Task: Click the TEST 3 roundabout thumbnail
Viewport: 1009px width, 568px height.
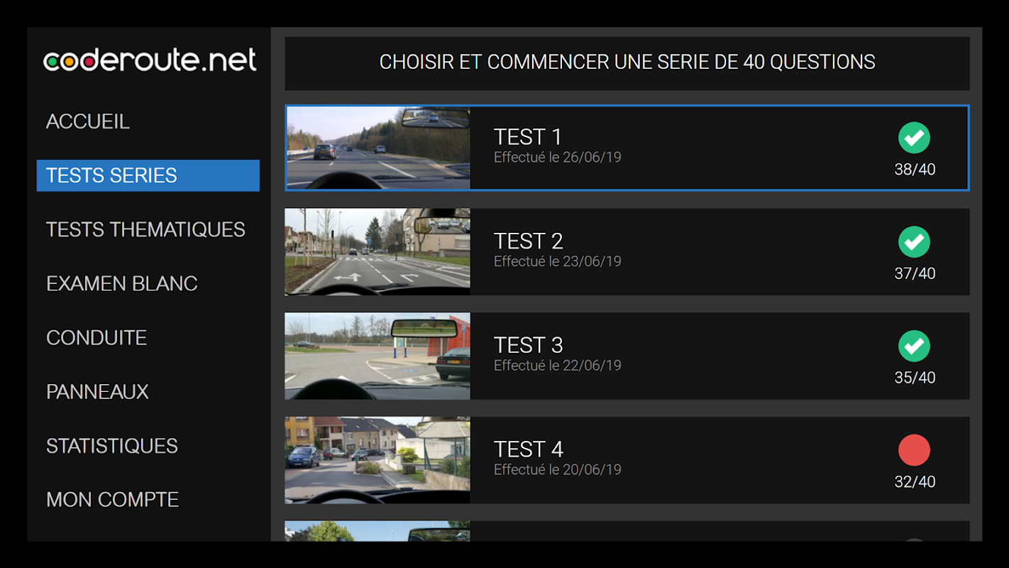Action: (x=377, y=356)
